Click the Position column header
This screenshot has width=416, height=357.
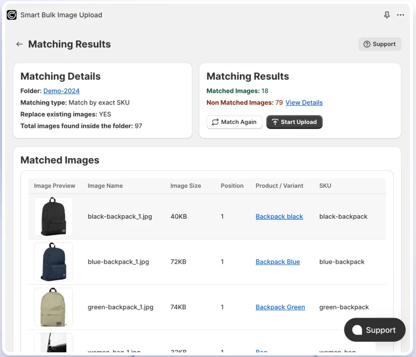(232, 186)
